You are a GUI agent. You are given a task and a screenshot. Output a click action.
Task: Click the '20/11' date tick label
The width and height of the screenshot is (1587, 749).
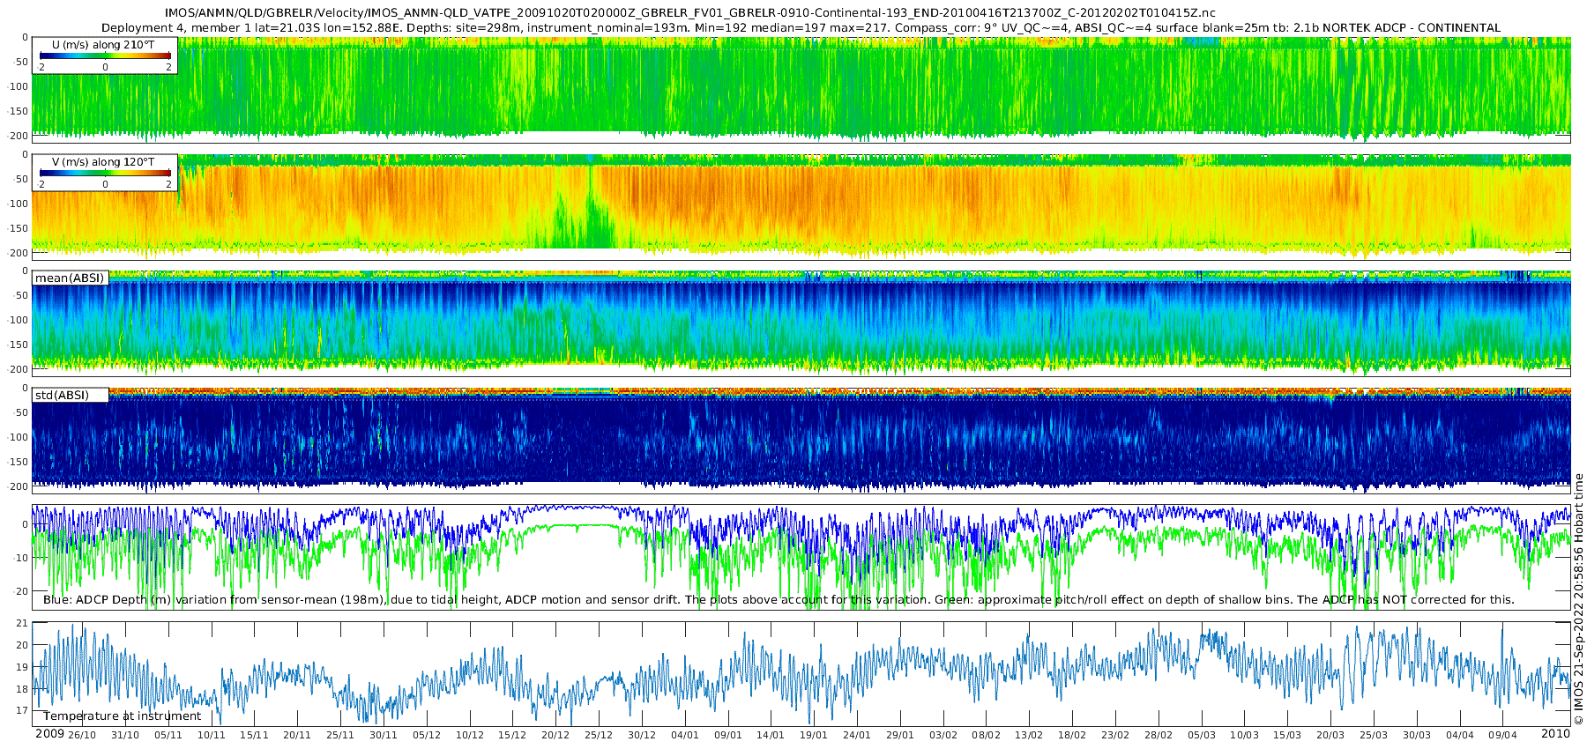point(297,735)
